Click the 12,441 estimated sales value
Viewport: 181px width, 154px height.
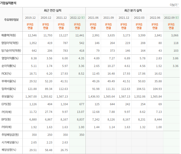pyautogui.click(x=80, y=35)
